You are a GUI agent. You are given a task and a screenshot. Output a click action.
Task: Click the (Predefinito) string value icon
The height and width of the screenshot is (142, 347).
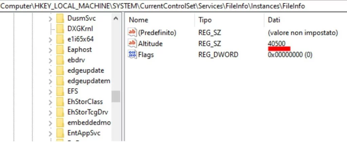tap(132, 33)
